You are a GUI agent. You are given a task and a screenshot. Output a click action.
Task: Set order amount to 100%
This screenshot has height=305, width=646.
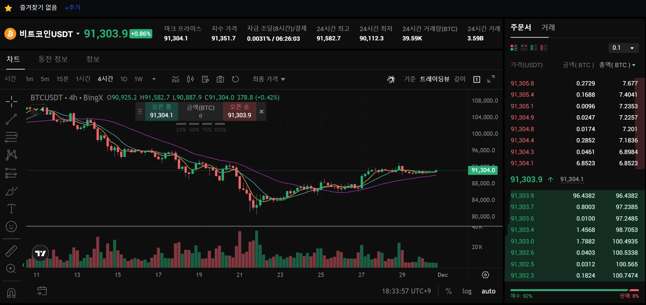(220, 128)
